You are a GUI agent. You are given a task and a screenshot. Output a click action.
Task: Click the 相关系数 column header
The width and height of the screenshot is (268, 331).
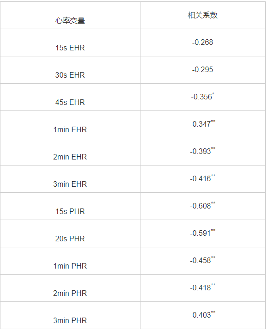202,15
